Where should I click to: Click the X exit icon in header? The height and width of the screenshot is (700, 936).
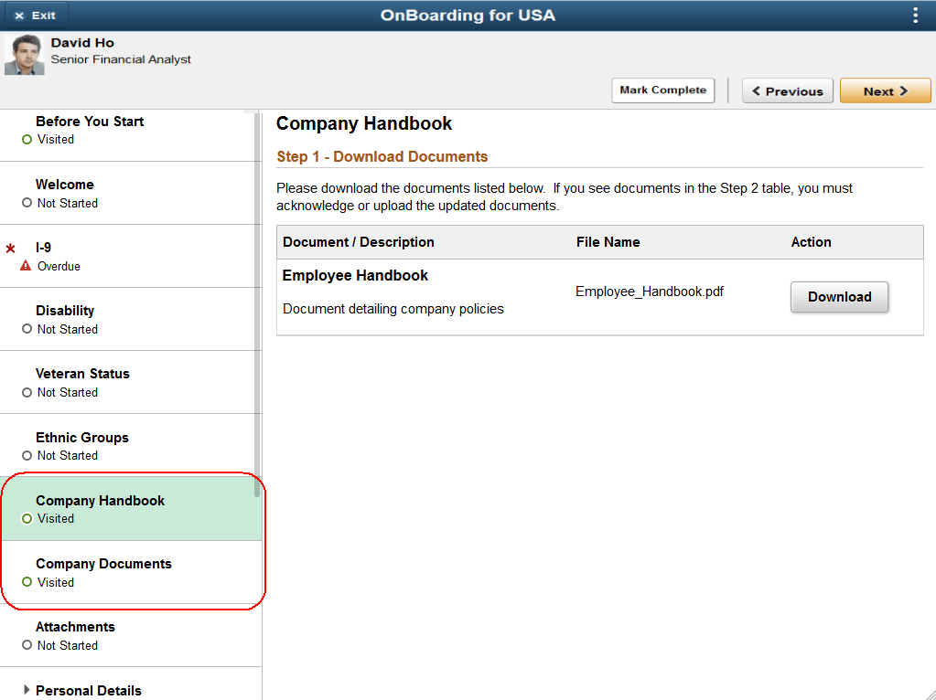point(20,15)
